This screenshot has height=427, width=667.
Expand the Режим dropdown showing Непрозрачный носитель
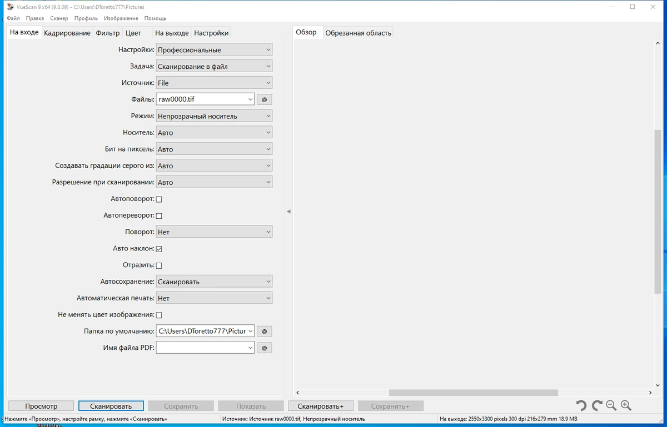tap(214, 116)
